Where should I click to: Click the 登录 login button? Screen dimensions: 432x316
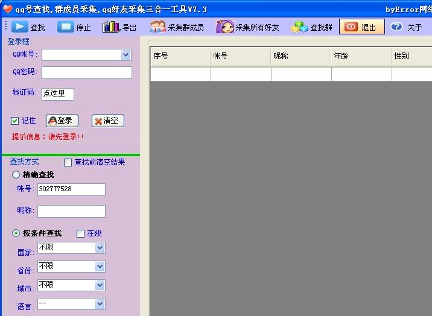tap(62, 121)
